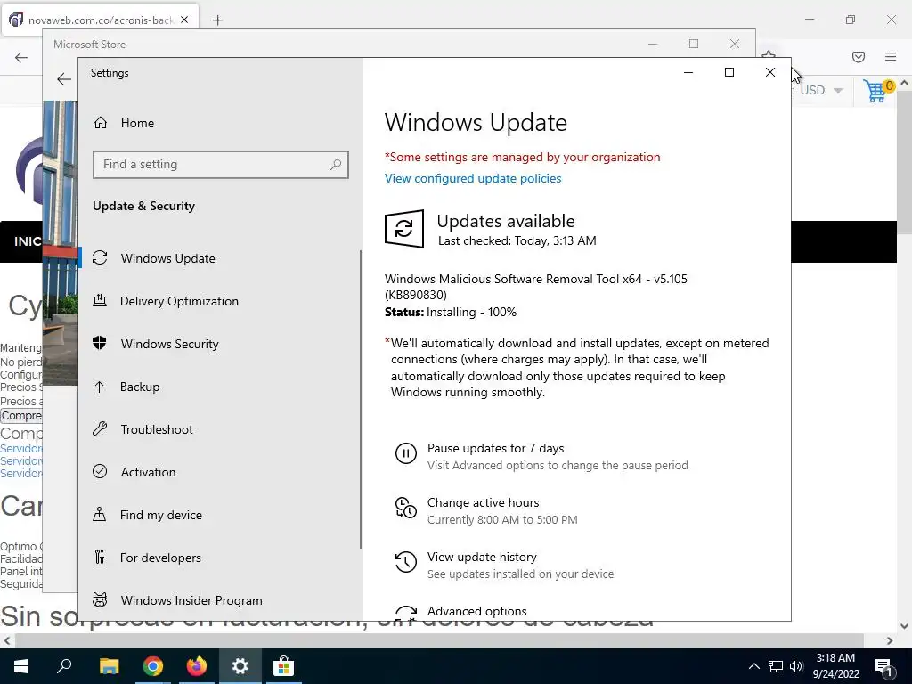Close the Microsoft Store window

735,44
